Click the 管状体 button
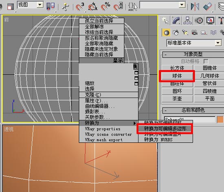224x192 pixels. click(x=209, y=83)
